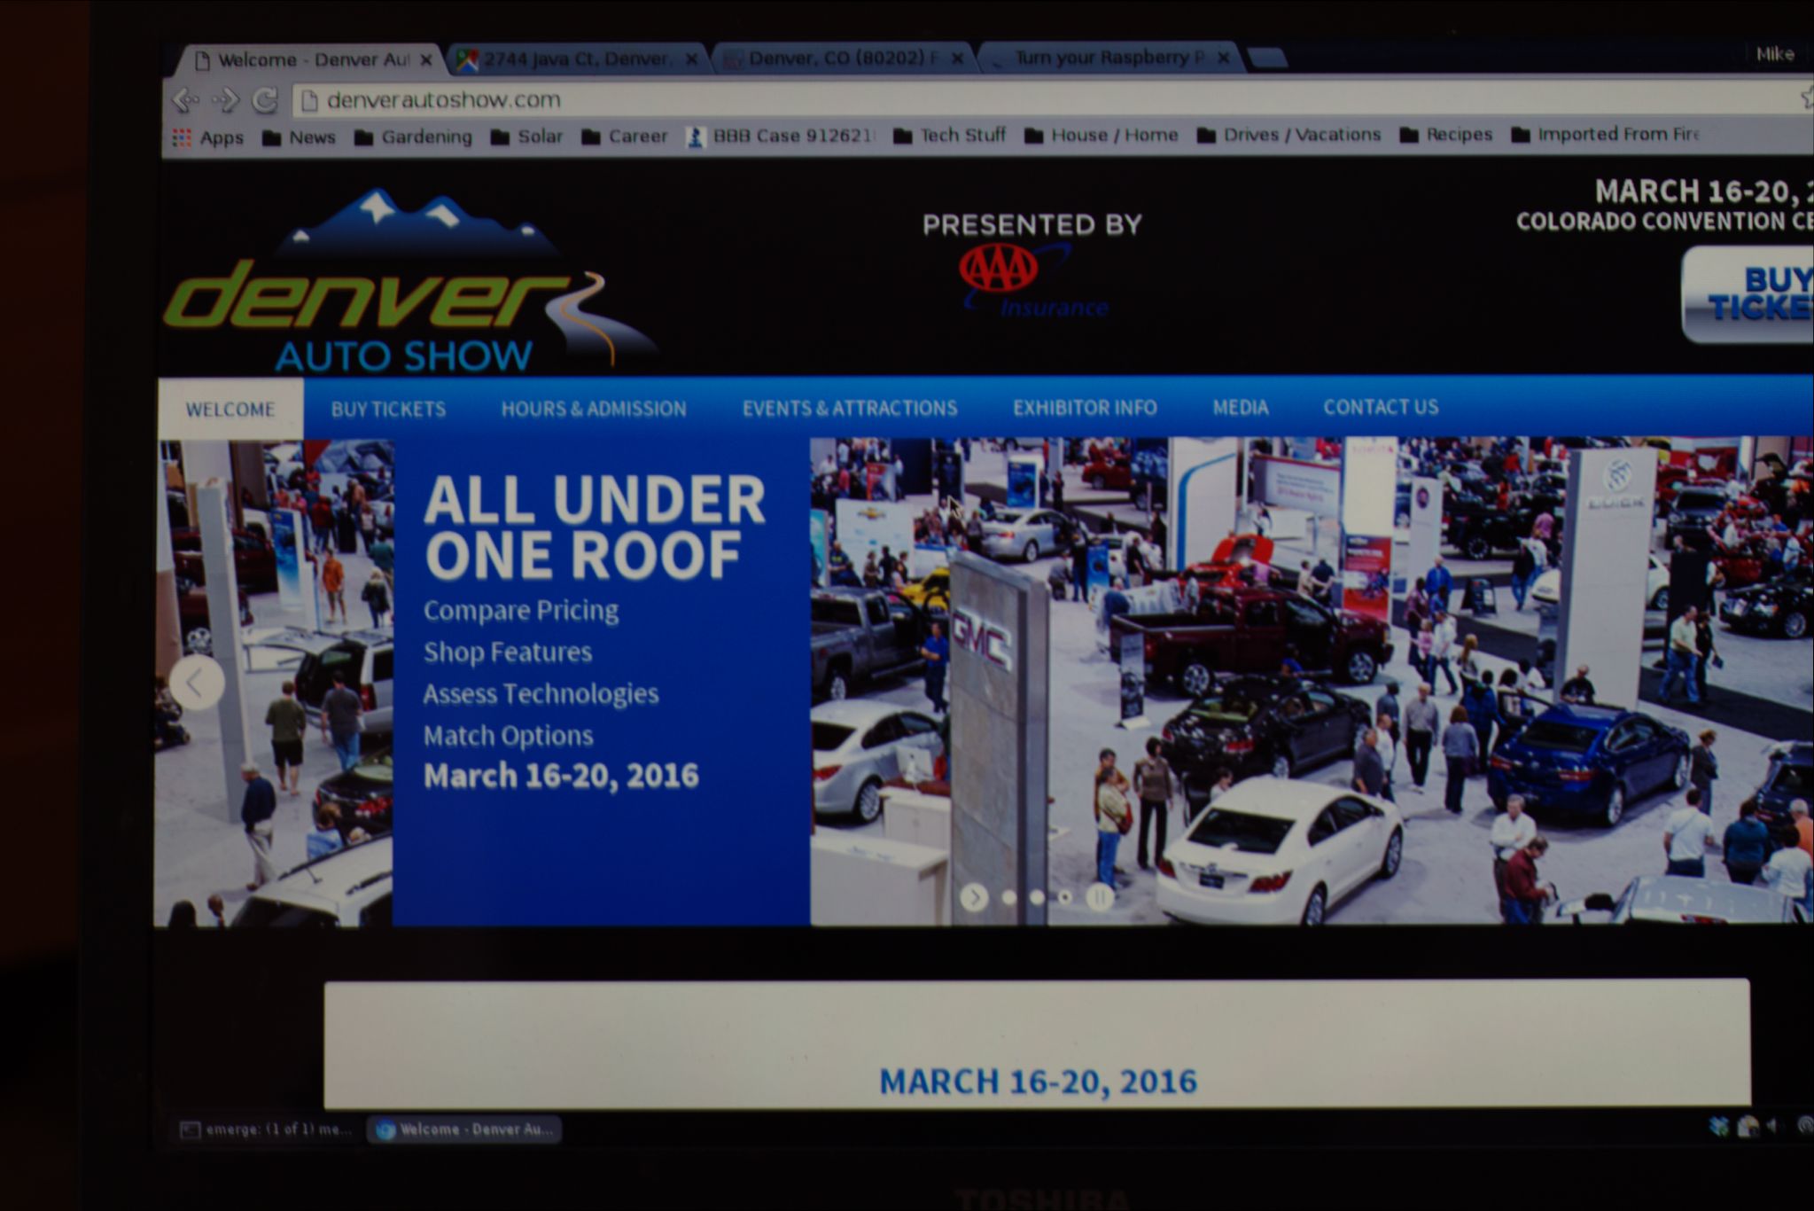Open the emerge terminal taskbar item
This screenshot has width=1814, height=1211.
[x=266, y=1129]
